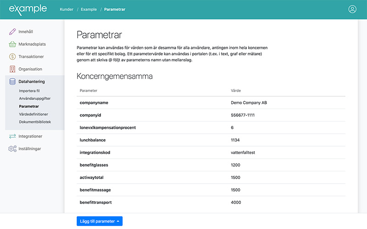This screenshot has width=367, height=229.
Task: Click the Datahantering database icon
Action: [x=12, y=82]
